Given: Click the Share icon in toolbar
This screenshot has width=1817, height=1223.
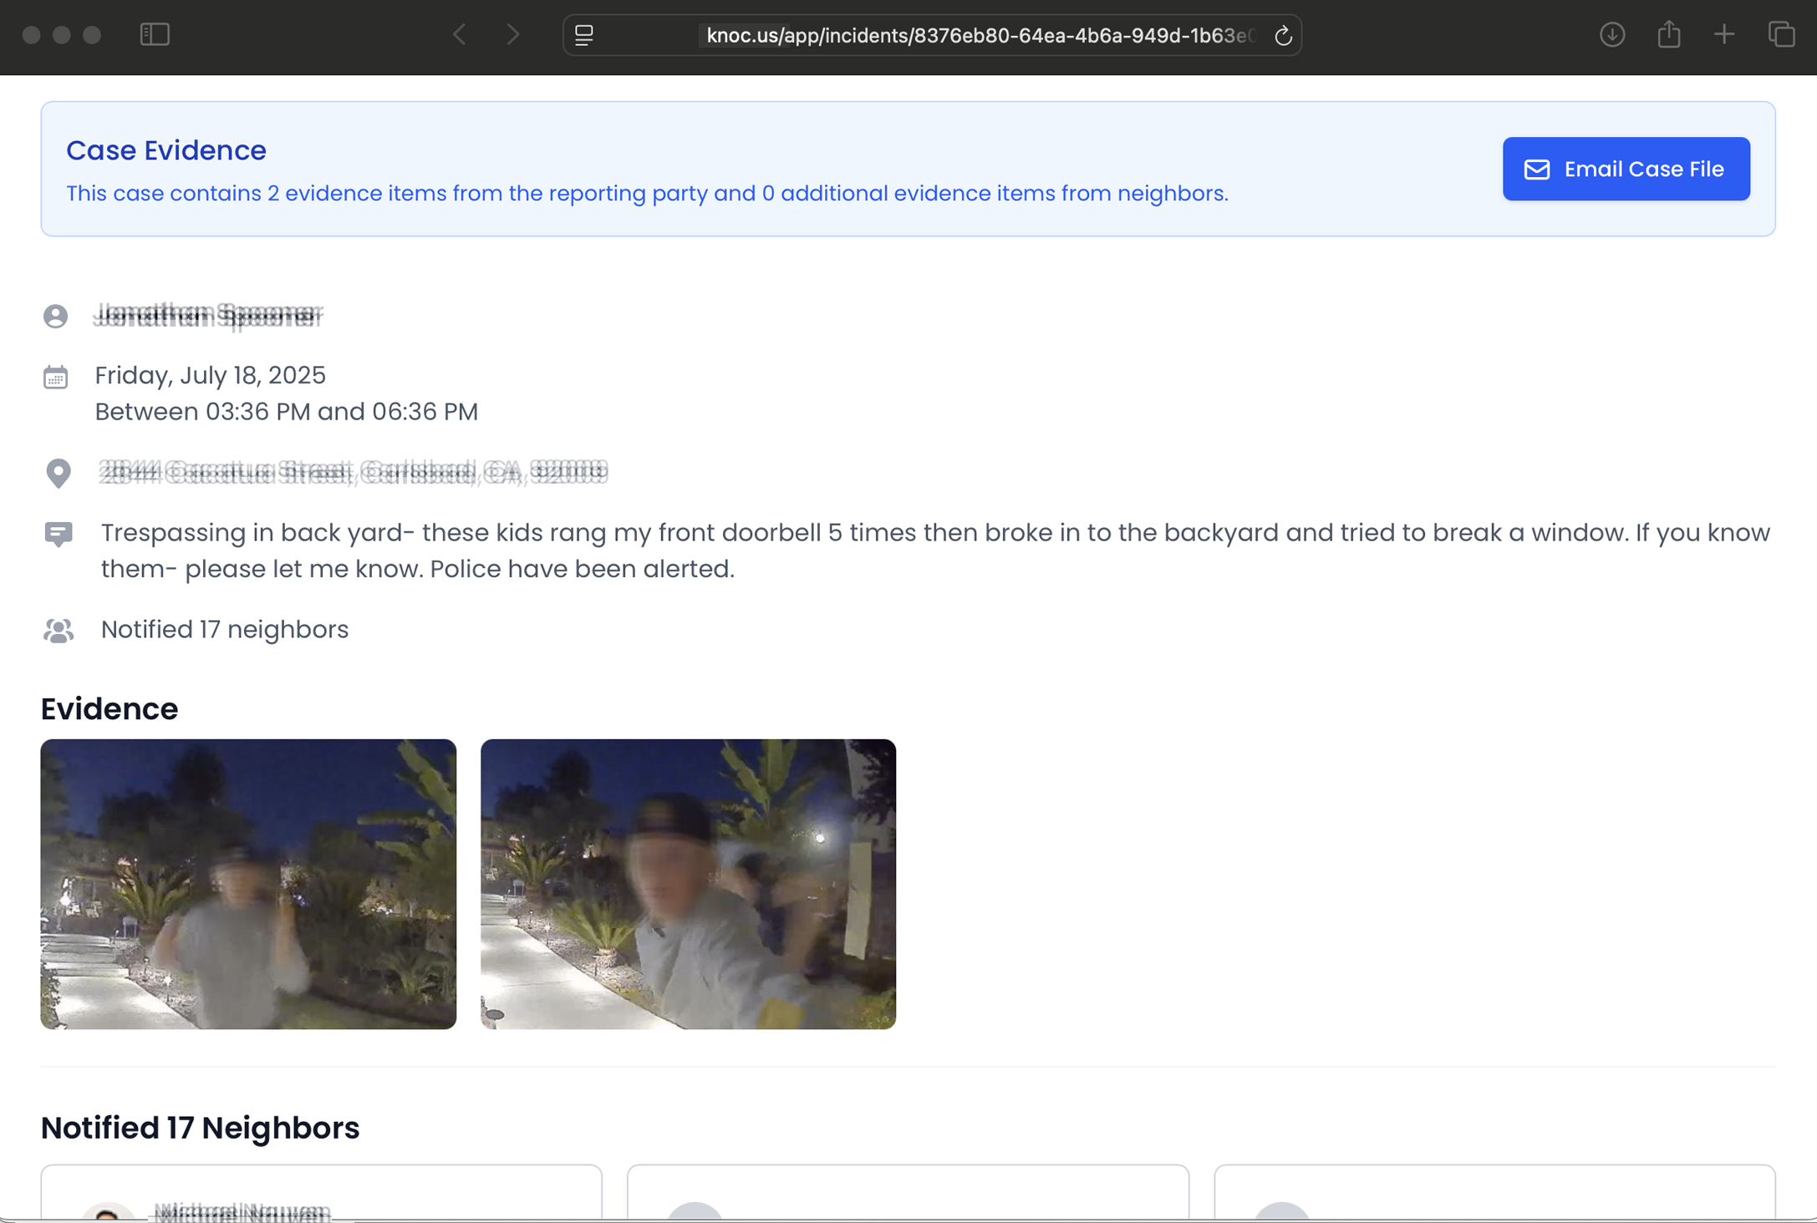Looking at the screenshot, I should pos(1668,34).
